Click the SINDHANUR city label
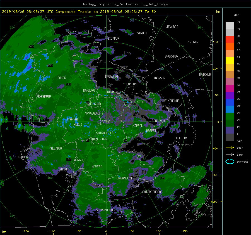 point(172,101)
